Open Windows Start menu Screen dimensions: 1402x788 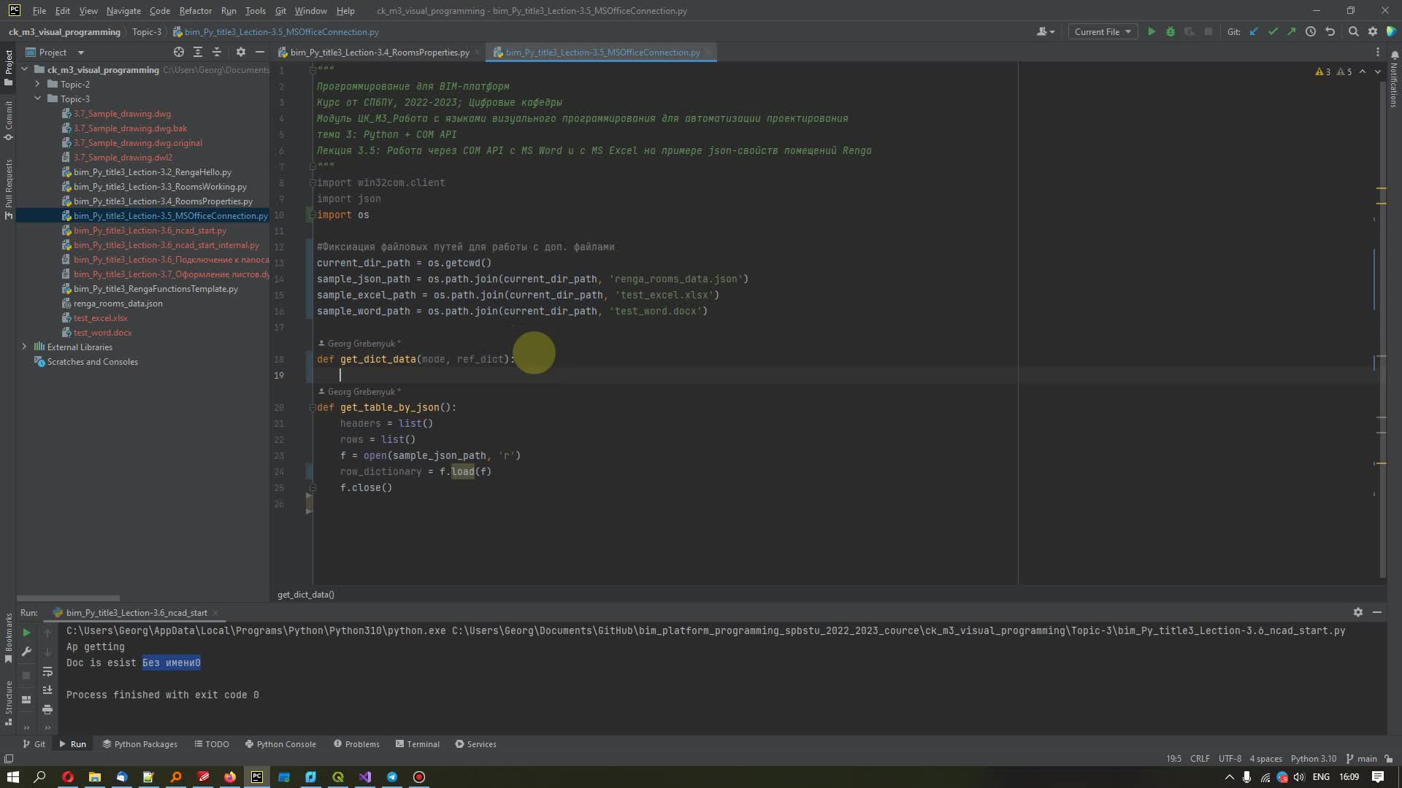coord(12,777)
